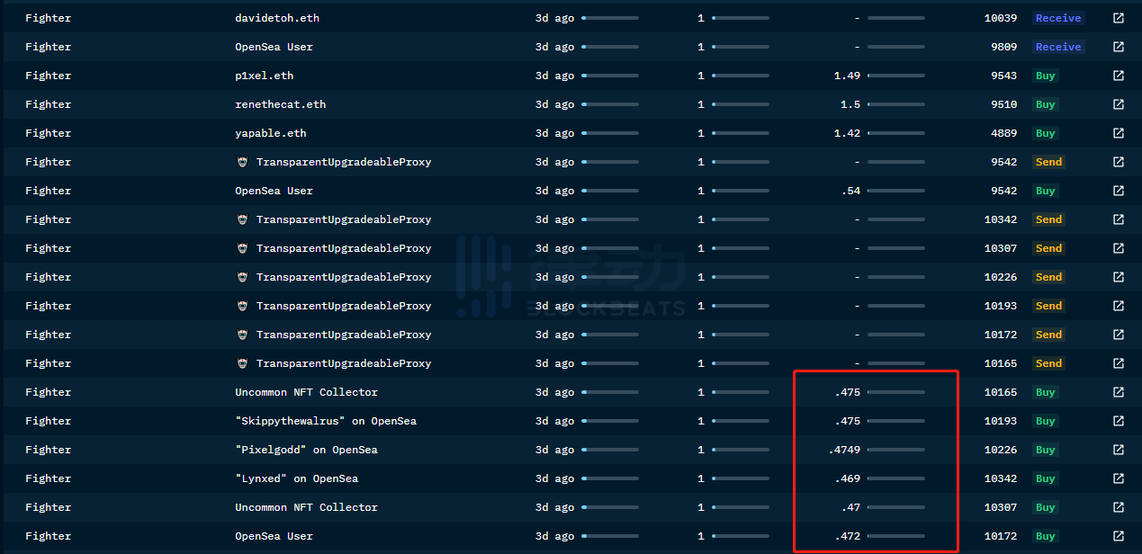Open external link for 10307 Buy row
This screenshot has height=554, width=1142.
(x=1119, y=507)
